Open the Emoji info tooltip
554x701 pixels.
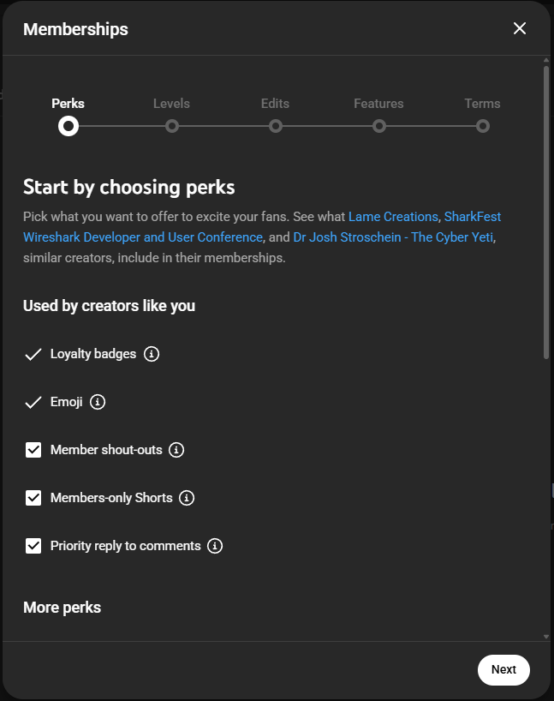(x=97, y=402)
